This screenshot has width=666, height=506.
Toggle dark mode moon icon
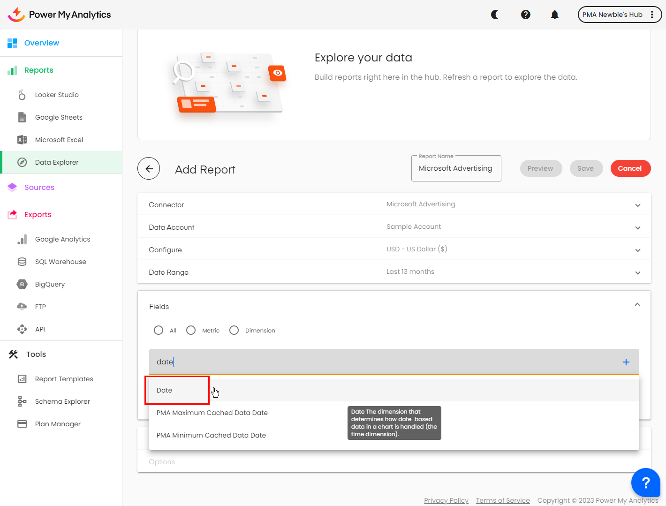coord(495,15)
